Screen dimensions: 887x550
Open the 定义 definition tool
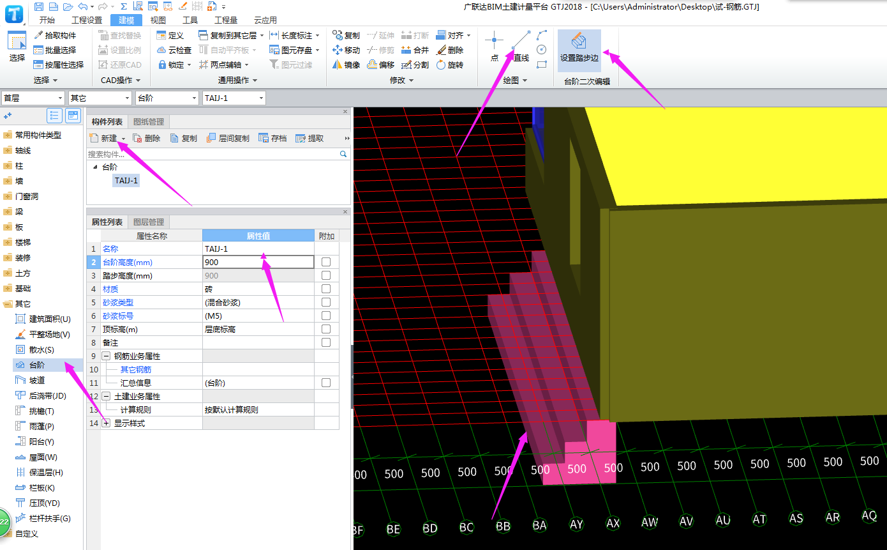170,35
